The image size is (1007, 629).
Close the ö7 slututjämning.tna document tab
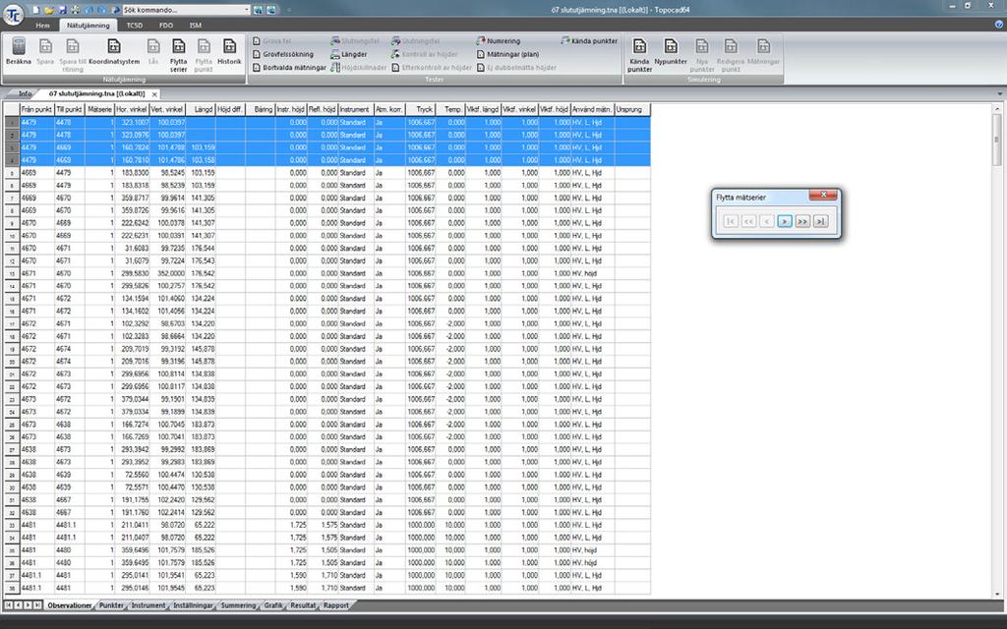click(154, 94)
